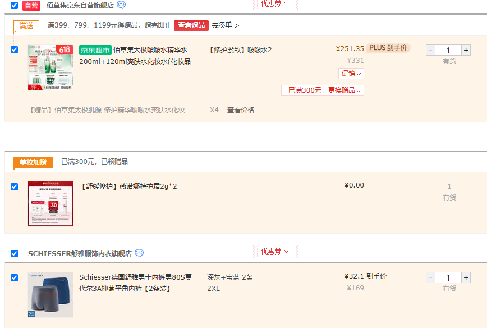Viewport: 487px width, 328px height.
Task: Uncheck the 薇诺娜特护霜 gift item checkbox
Action: click(14, 186)
